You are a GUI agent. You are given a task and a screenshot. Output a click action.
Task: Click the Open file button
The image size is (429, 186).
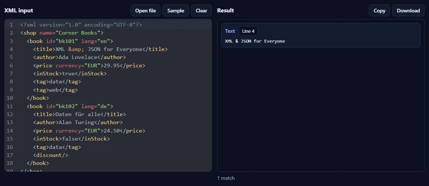[x=145, y=11]
